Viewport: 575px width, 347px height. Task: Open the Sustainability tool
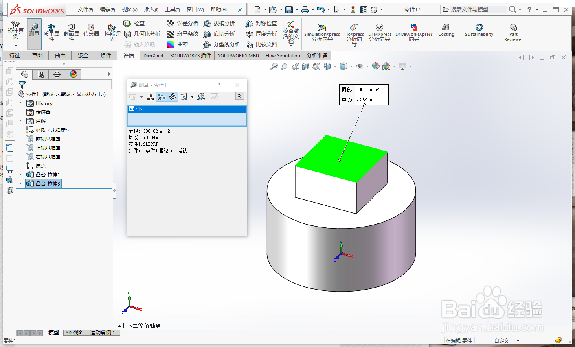479,30
